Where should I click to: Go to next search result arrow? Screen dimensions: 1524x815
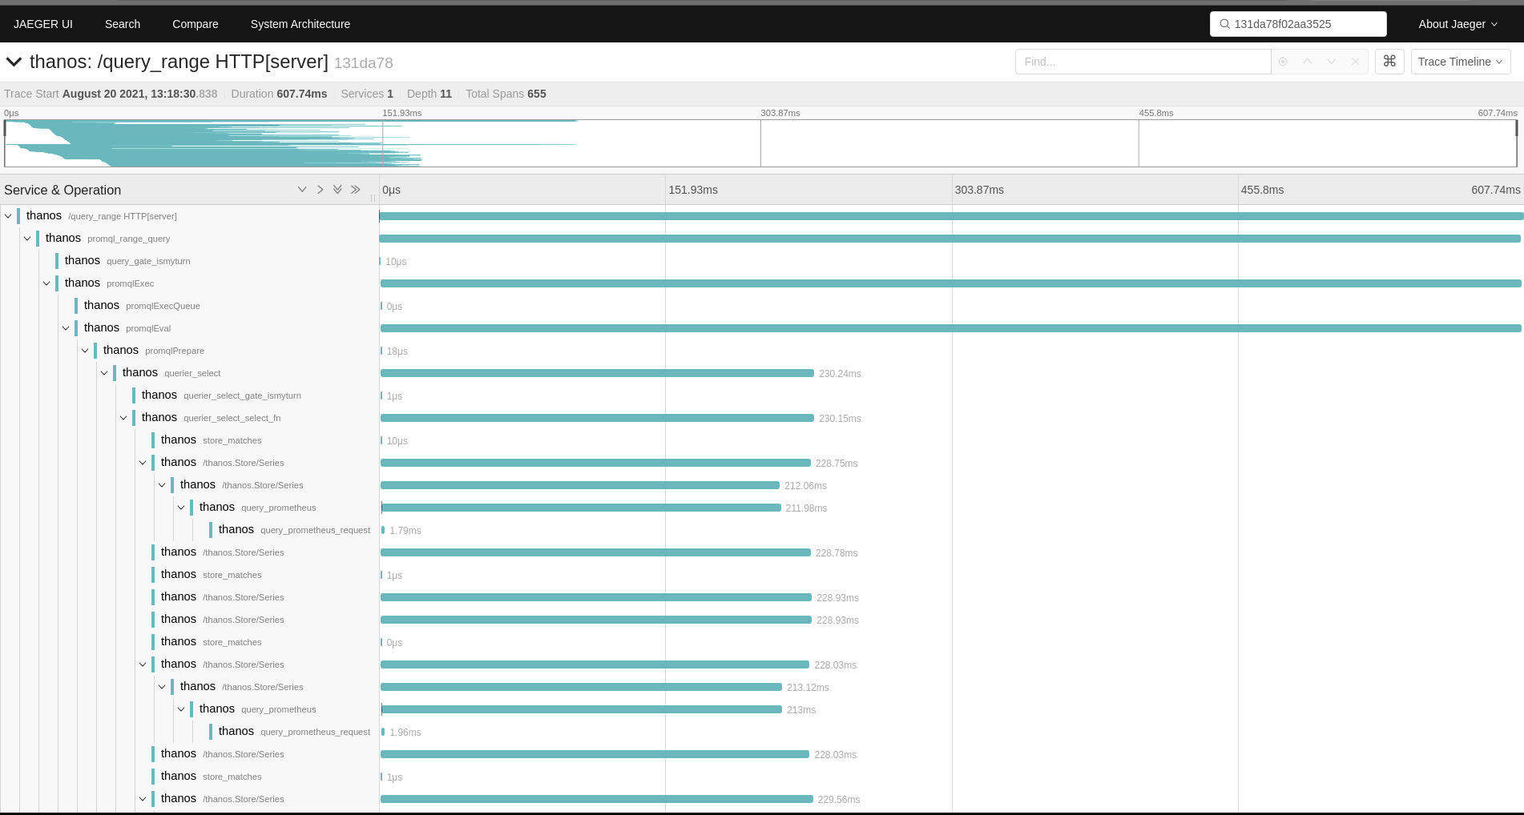1331,62
